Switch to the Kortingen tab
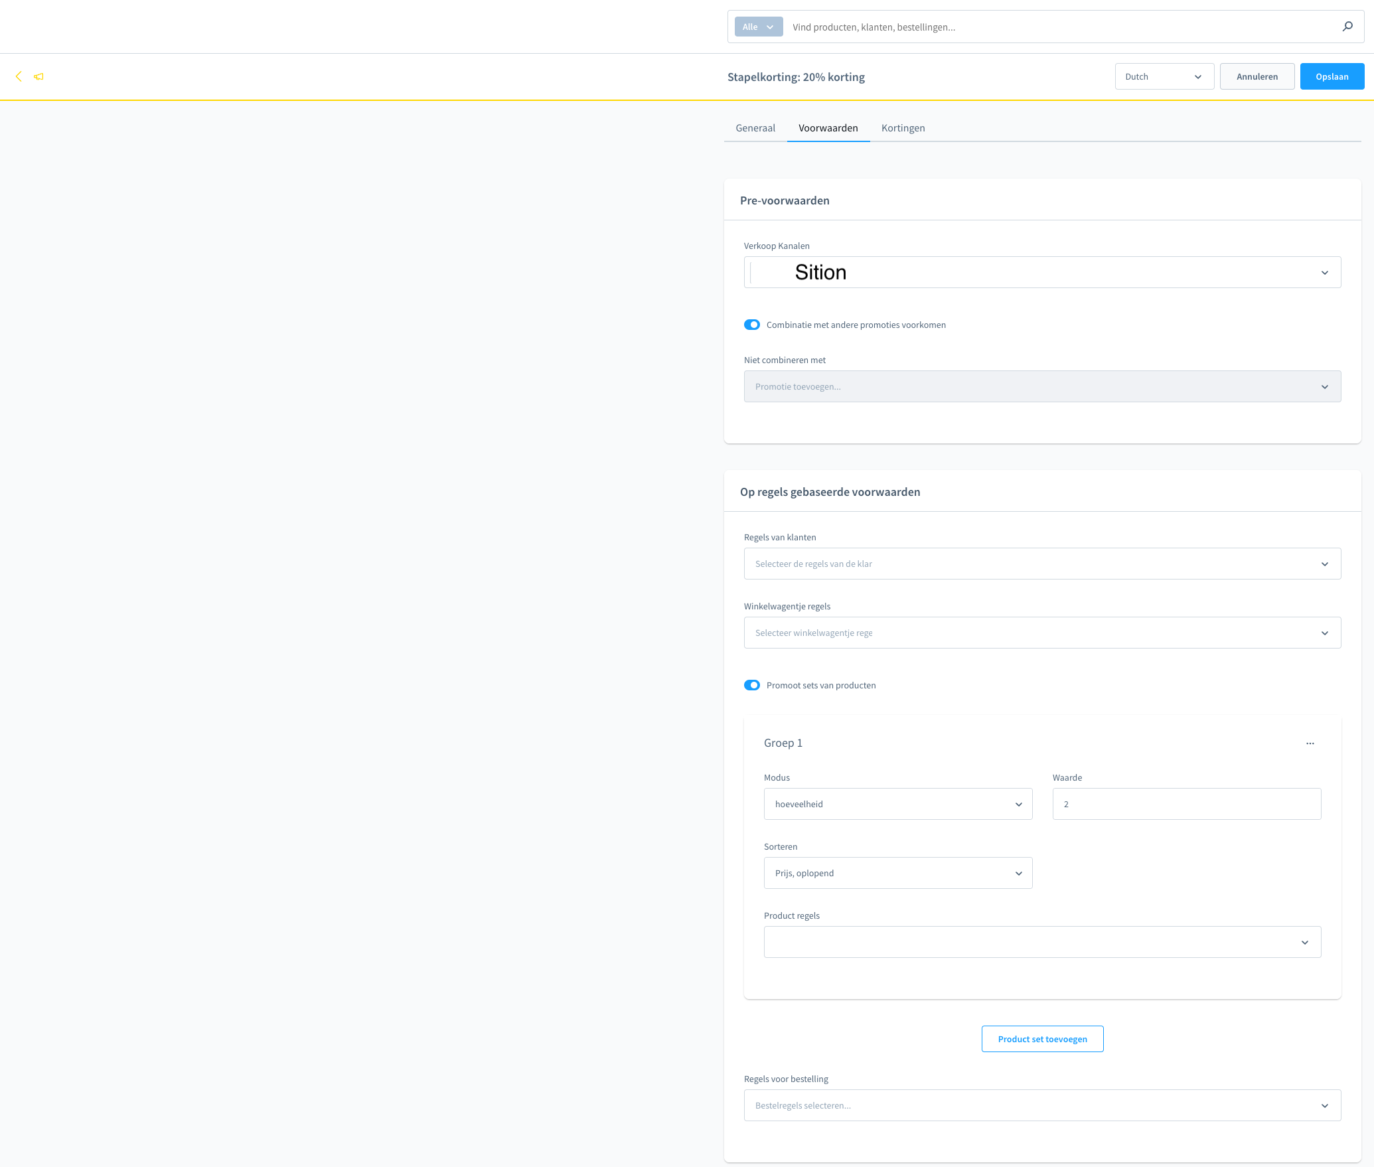The image size is (1374, 1167). 903,128
